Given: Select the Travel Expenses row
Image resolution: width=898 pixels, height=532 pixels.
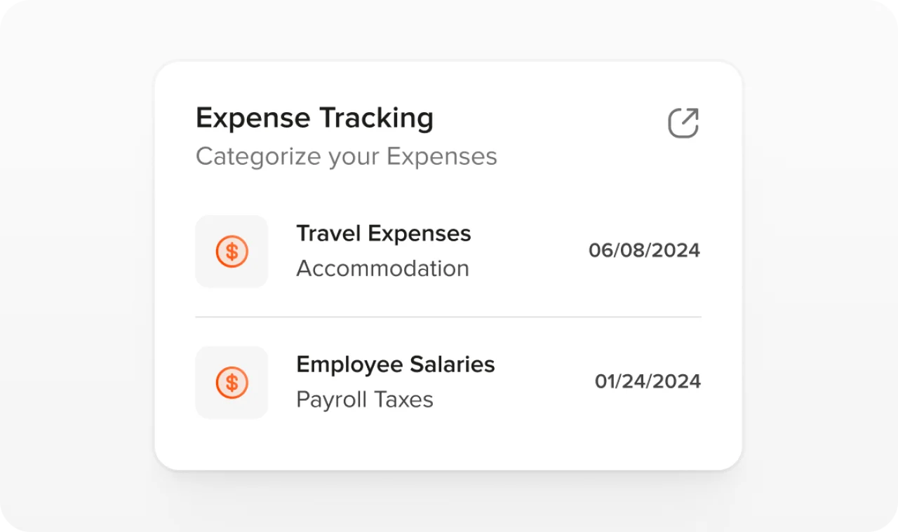Looking at the screenshot, I should tap(448, 251).
